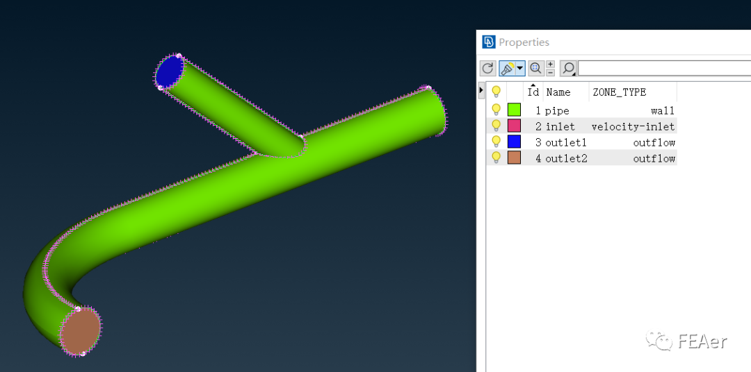Click the search magnifier icon
Screen dimensions: 751x372
pyautogui.click(x=568, y=69)
